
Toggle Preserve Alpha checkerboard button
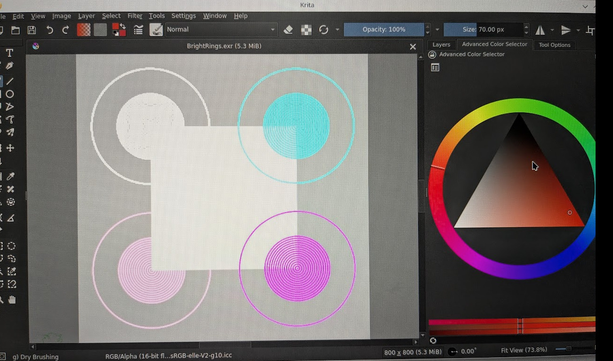(306, 30)
